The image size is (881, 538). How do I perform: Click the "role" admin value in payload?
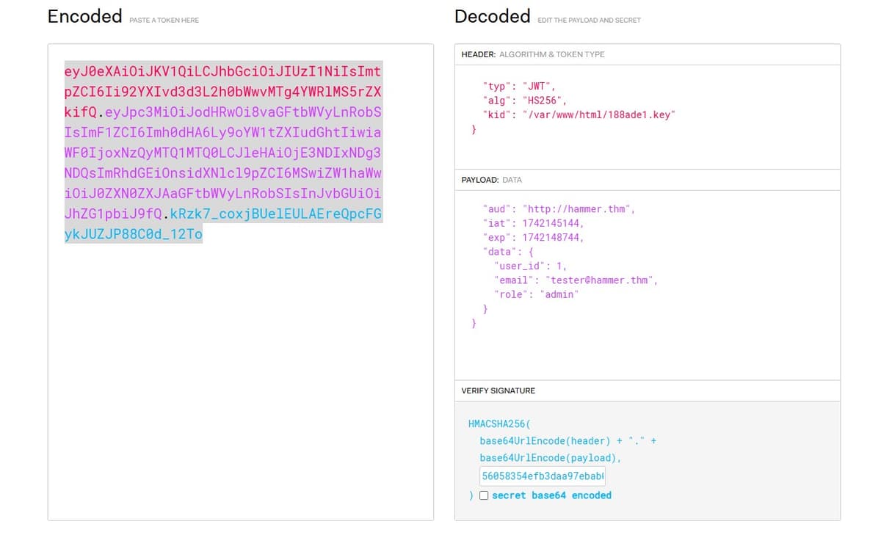tap(559, 294)
